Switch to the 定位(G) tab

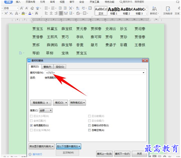(x=60, y=67)
